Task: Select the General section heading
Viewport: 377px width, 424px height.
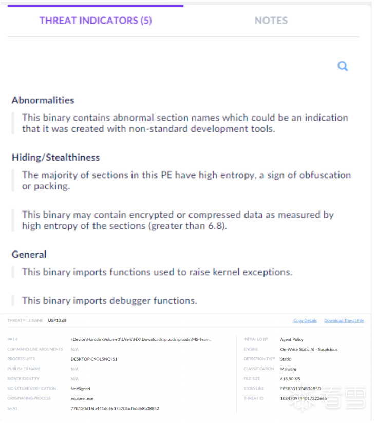Action: pyautogui.click(x=29, y=255)
